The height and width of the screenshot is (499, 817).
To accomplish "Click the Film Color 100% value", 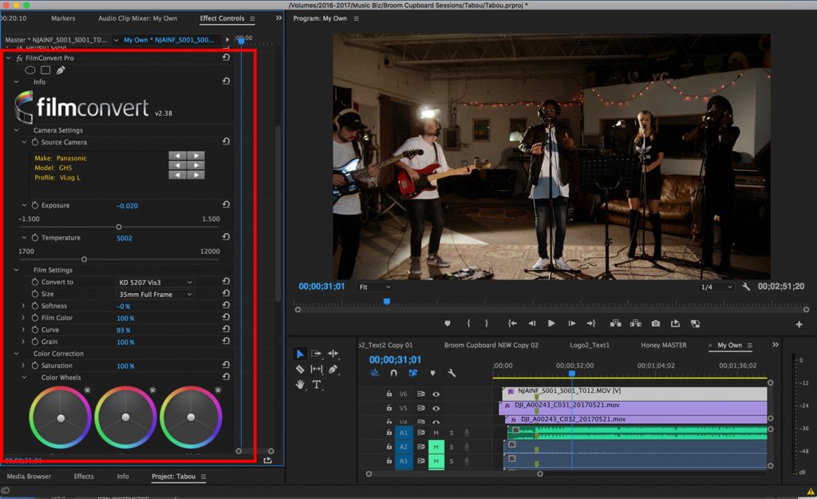I will (x=125, y=319).
